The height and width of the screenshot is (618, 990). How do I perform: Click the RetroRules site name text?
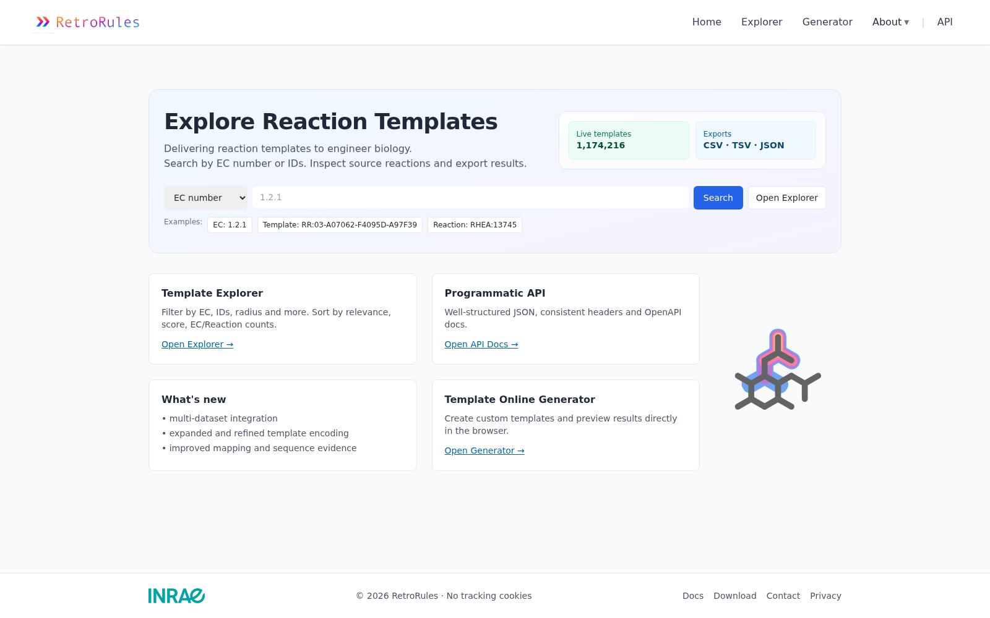tap(98, 22)
